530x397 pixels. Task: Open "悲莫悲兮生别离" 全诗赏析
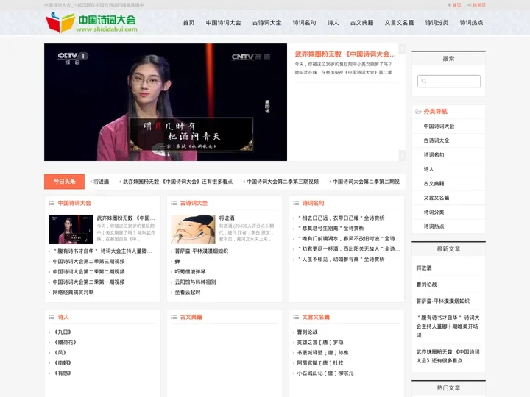[331, 229]
